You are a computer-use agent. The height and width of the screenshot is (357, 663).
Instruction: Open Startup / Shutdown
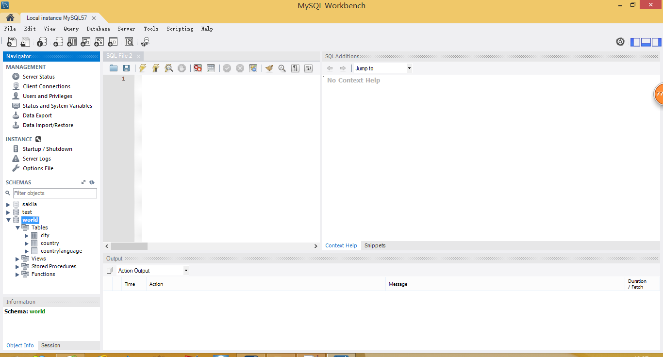tap(48, 149)
